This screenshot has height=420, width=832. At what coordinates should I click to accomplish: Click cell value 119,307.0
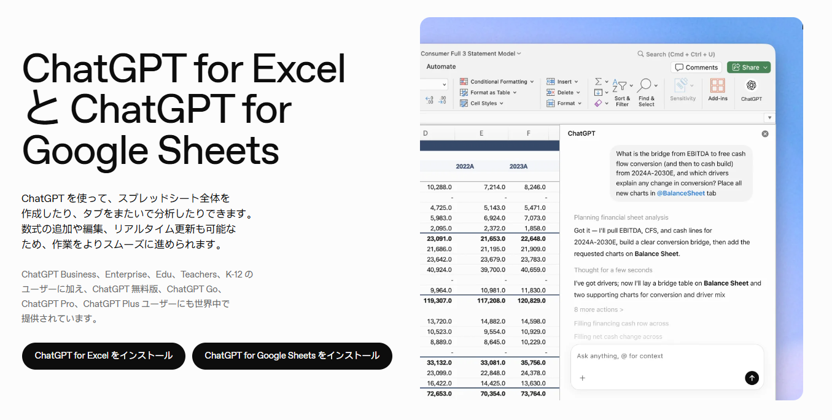pyautogui.click(x=437, y=301)
